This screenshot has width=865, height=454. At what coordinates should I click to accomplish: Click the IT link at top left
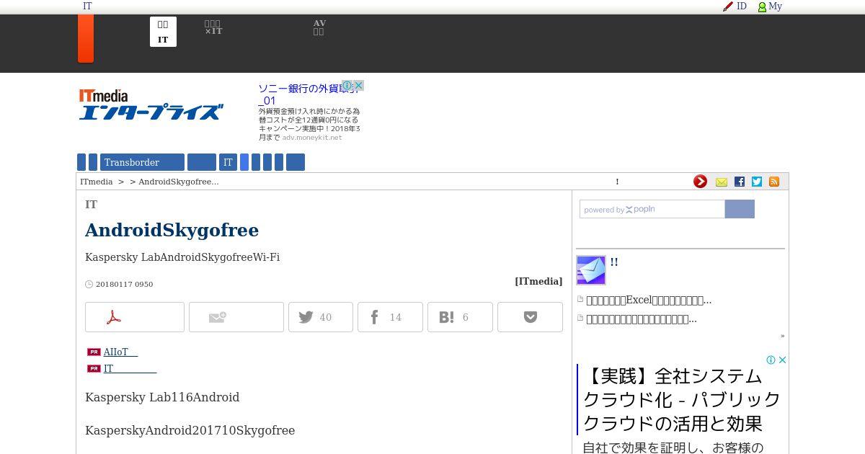click(x=87, y=6)
